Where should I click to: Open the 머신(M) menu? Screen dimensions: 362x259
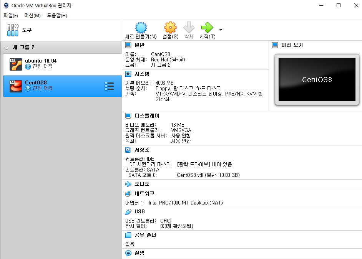(33, 15)
